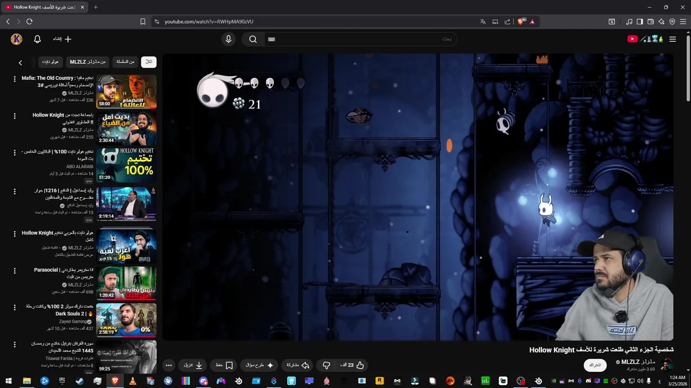691x388 pixels.
Task: Open the Windows Start button
Action: coord(9,381)
